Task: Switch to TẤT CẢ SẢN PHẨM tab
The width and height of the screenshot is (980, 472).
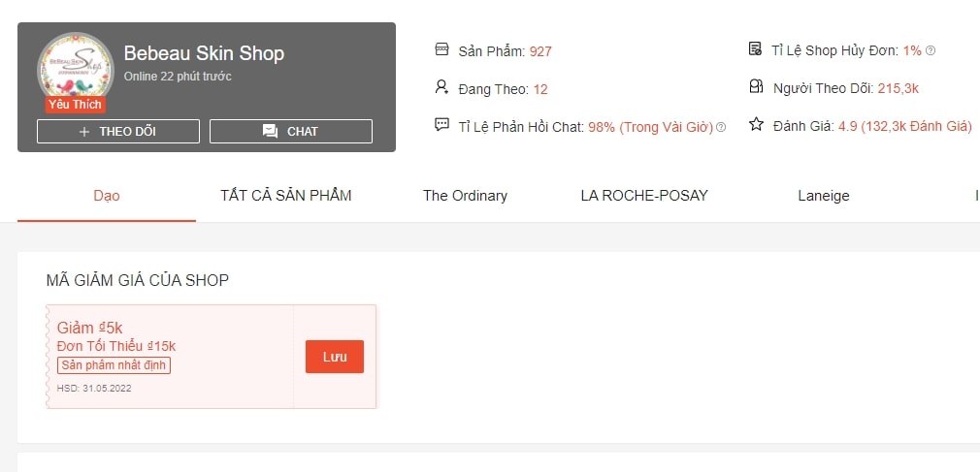Action: pos(285,196)
